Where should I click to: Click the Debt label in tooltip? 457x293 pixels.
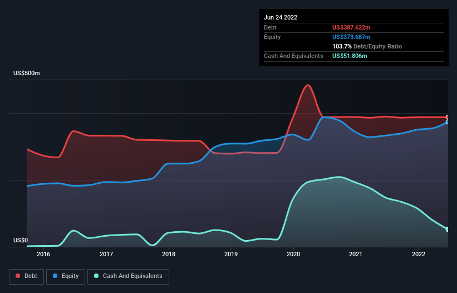(x=270, y=27)
